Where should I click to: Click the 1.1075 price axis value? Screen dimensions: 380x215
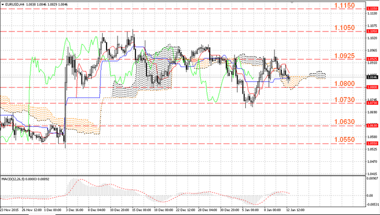(x=372, y=25)
